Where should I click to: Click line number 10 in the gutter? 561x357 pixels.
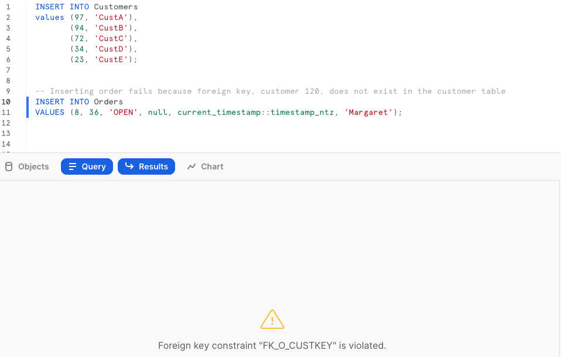coord(6,101)
